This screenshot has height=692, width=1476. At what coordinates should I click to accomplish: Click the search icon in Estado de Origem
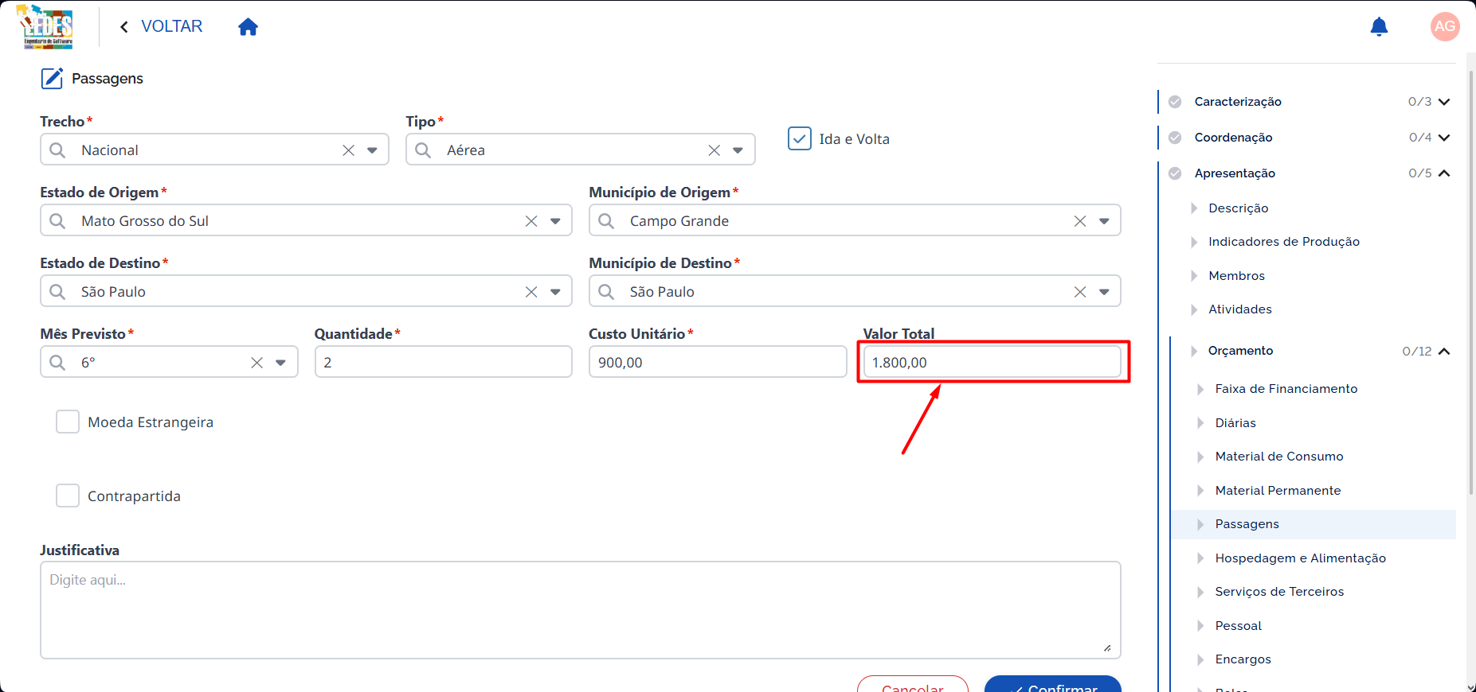57,221
